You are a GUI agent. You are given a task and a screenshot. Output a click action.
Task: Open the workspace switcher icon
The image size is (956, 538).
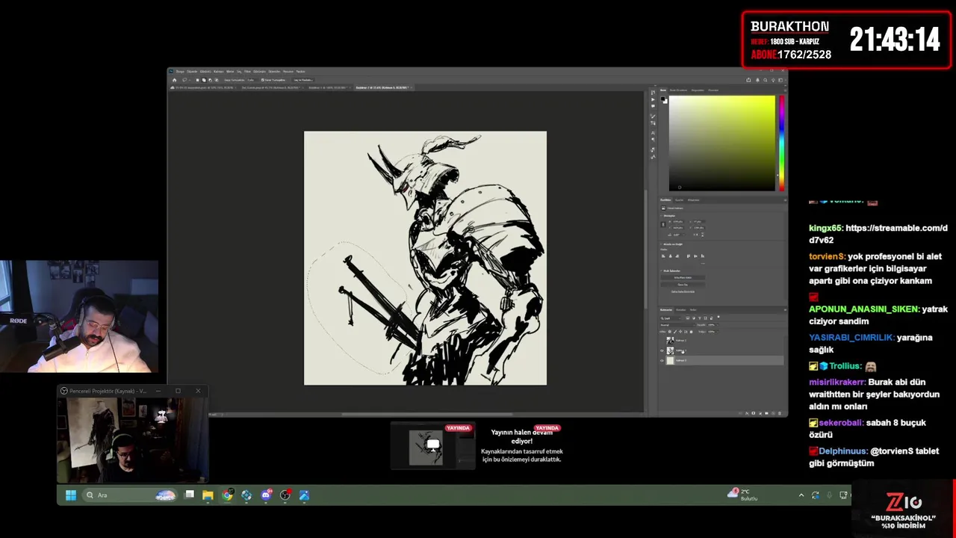780,80
